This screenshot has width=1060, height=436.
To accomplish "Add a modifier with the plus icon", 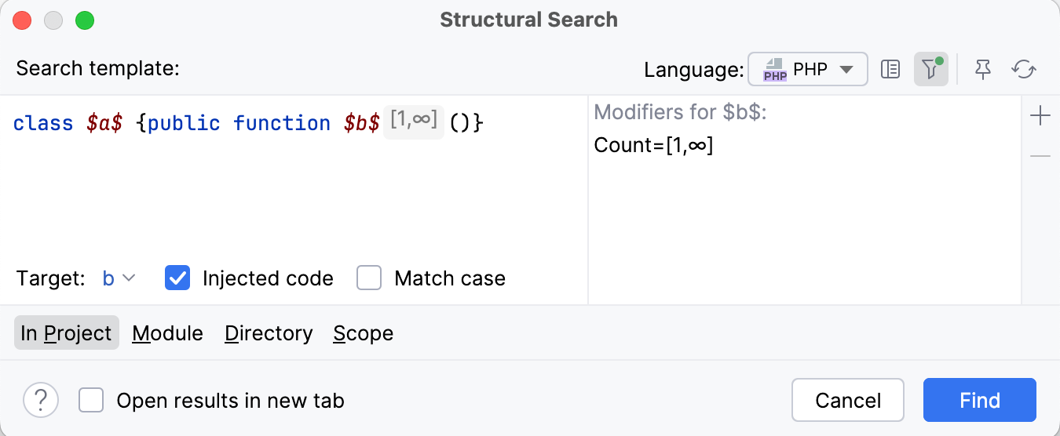I will [1040, 117].
